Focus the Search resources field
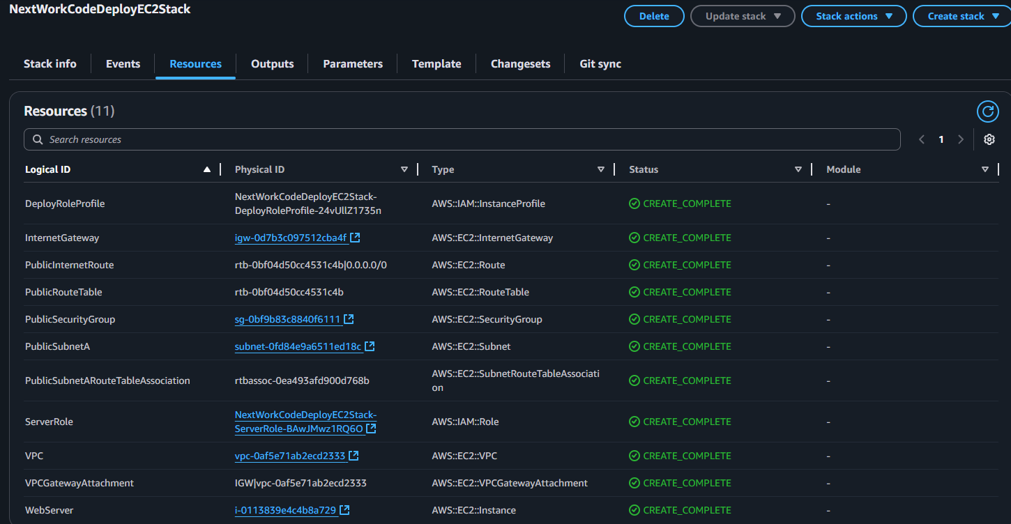This screenshot has width=1011, height=524. [462, 139]
